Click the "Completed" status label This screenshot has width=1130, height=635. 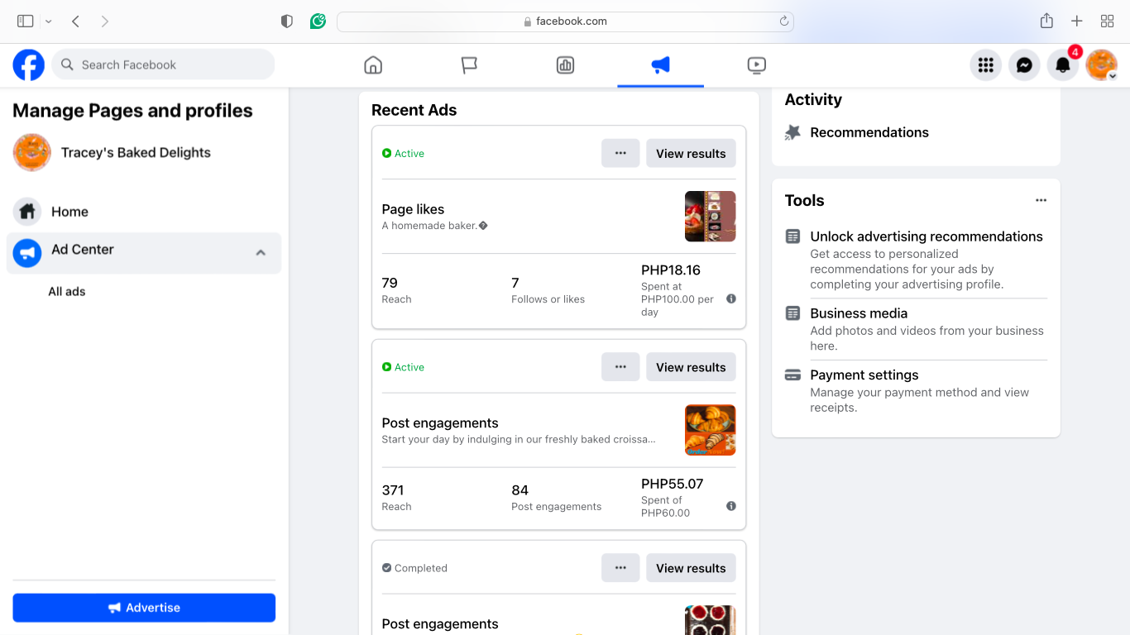pyautogui.click(x=421, y=568)
